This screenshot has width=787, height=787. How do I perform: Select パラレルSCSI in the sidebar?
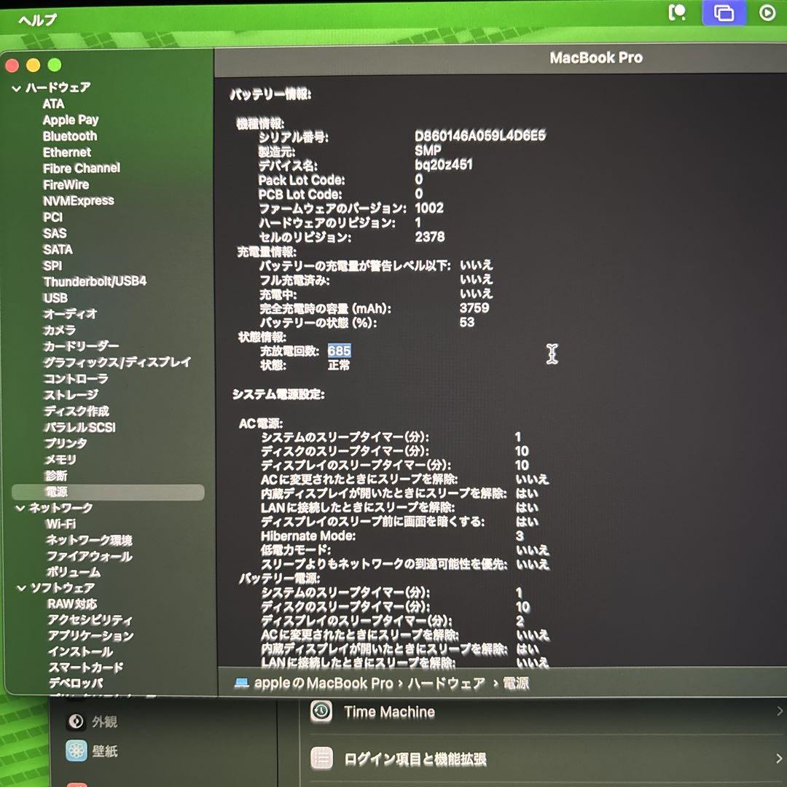80,427
